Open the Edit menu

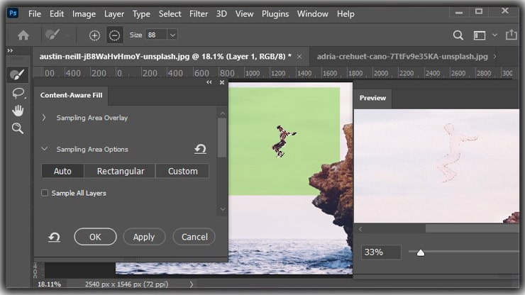(57, 14)
